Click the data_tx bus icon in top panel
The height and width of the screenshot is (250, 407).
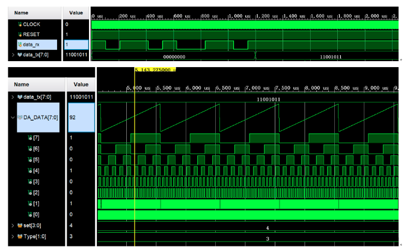(x=20, y=55)
